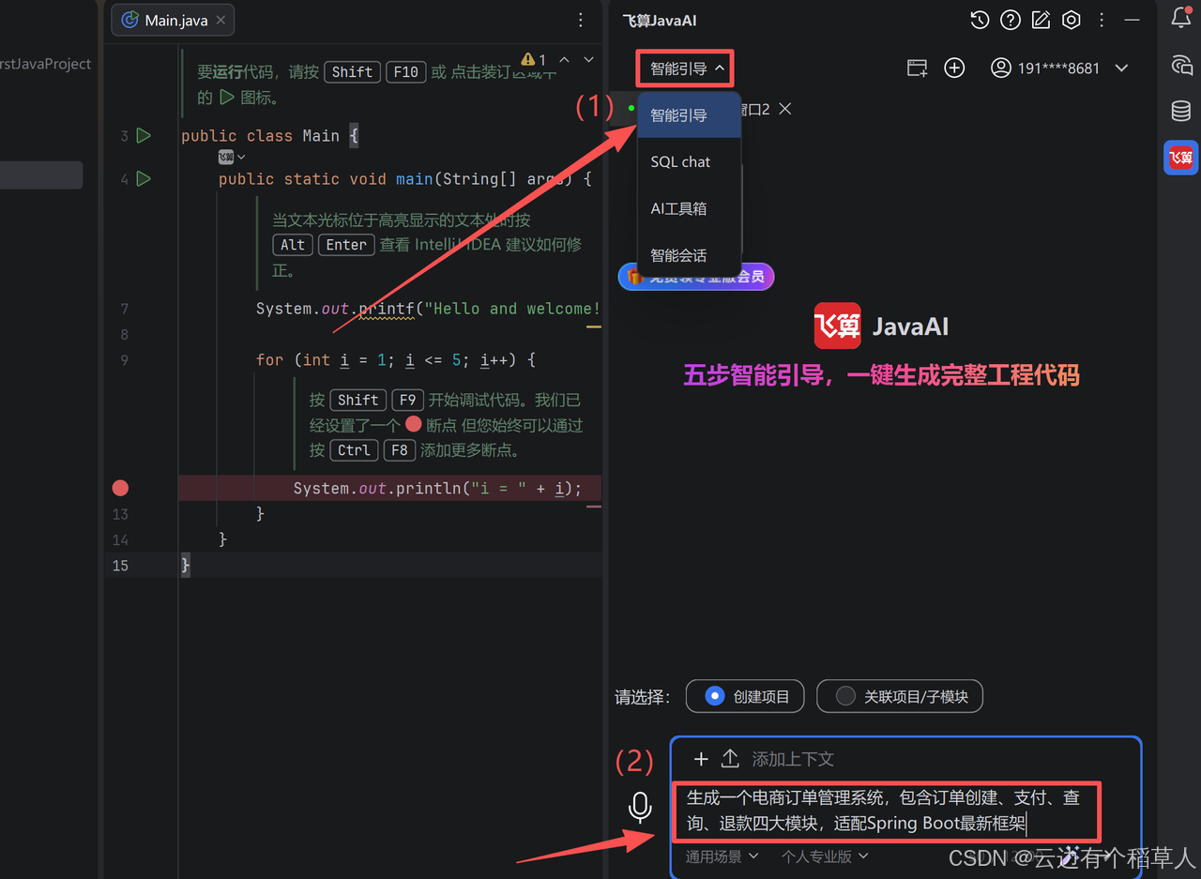Go to next highlighted error arrow
This screenshot has height=879, width=1201.
[588, 60]
